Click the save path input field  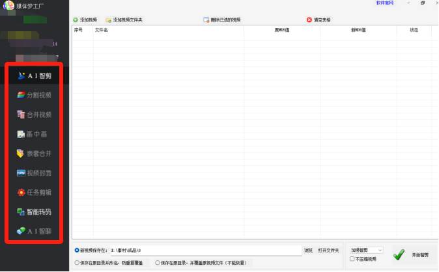206,250
